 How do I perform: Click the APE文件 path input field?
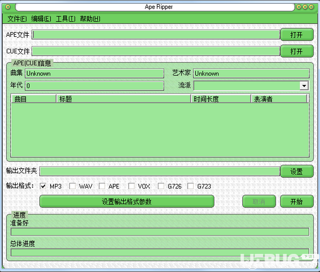point(156,35)
